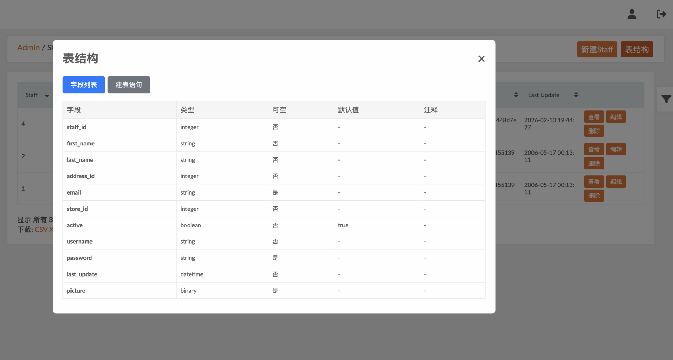This screenshot has width=673, height=360.
Task: Open the user profile icon
Action: point(632,14)
